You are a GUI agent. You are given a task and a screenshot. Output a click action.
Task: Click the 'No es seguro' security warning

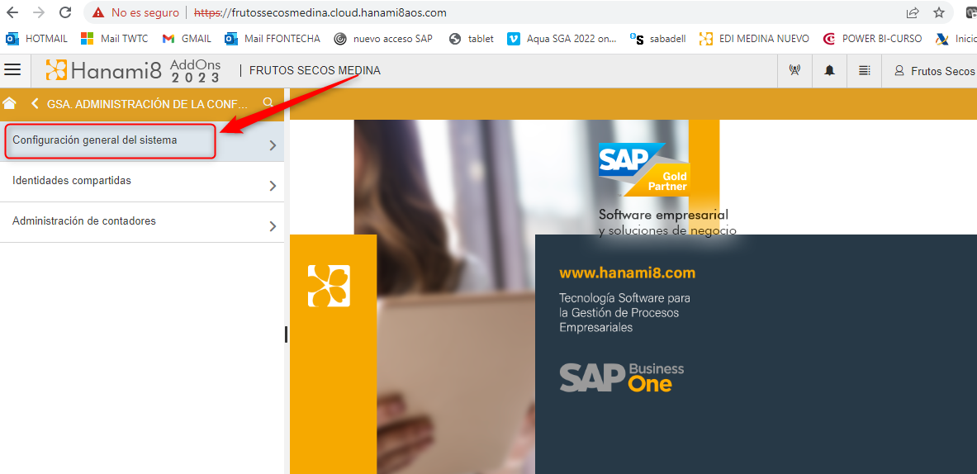(135, 12)
